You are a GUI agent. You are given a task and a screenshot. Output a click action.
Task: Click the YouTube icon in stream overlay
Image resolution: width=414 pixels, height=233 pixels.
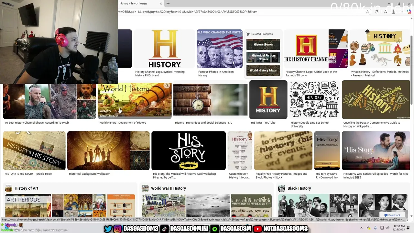[x=257, y=229]
